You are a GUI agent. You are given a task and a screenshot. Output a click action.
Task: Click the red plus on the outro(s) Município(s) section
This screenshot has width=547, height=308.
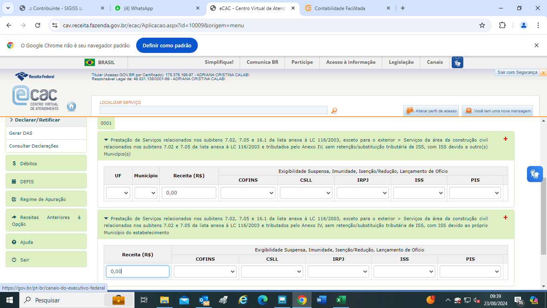505,139
